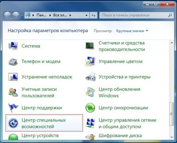Viewport: 177px width, 143px height.
Task: Open the Система icon
Action: coord(13,46)
